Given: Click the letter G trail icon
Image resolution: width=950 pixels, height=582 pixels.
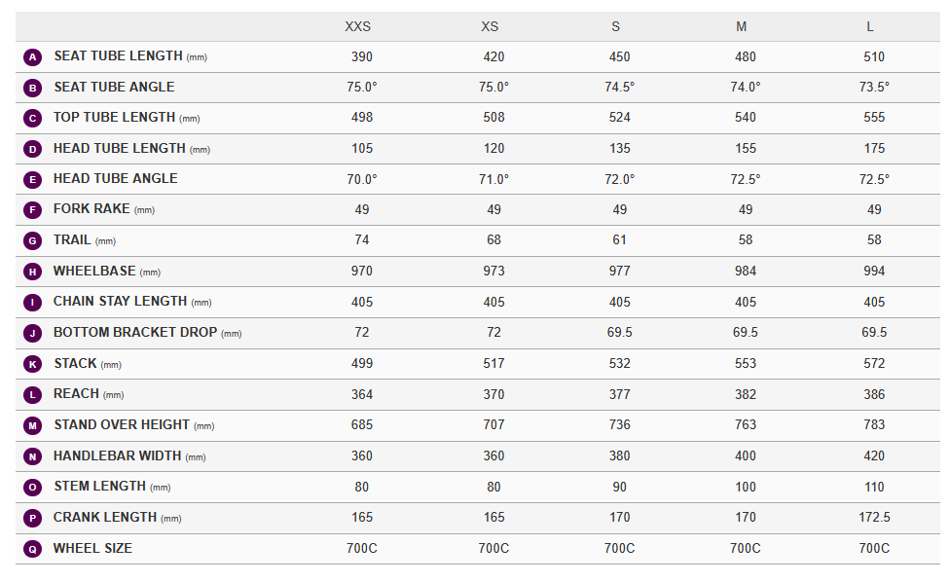Looking at the screenshot, I should click(32, 241).
